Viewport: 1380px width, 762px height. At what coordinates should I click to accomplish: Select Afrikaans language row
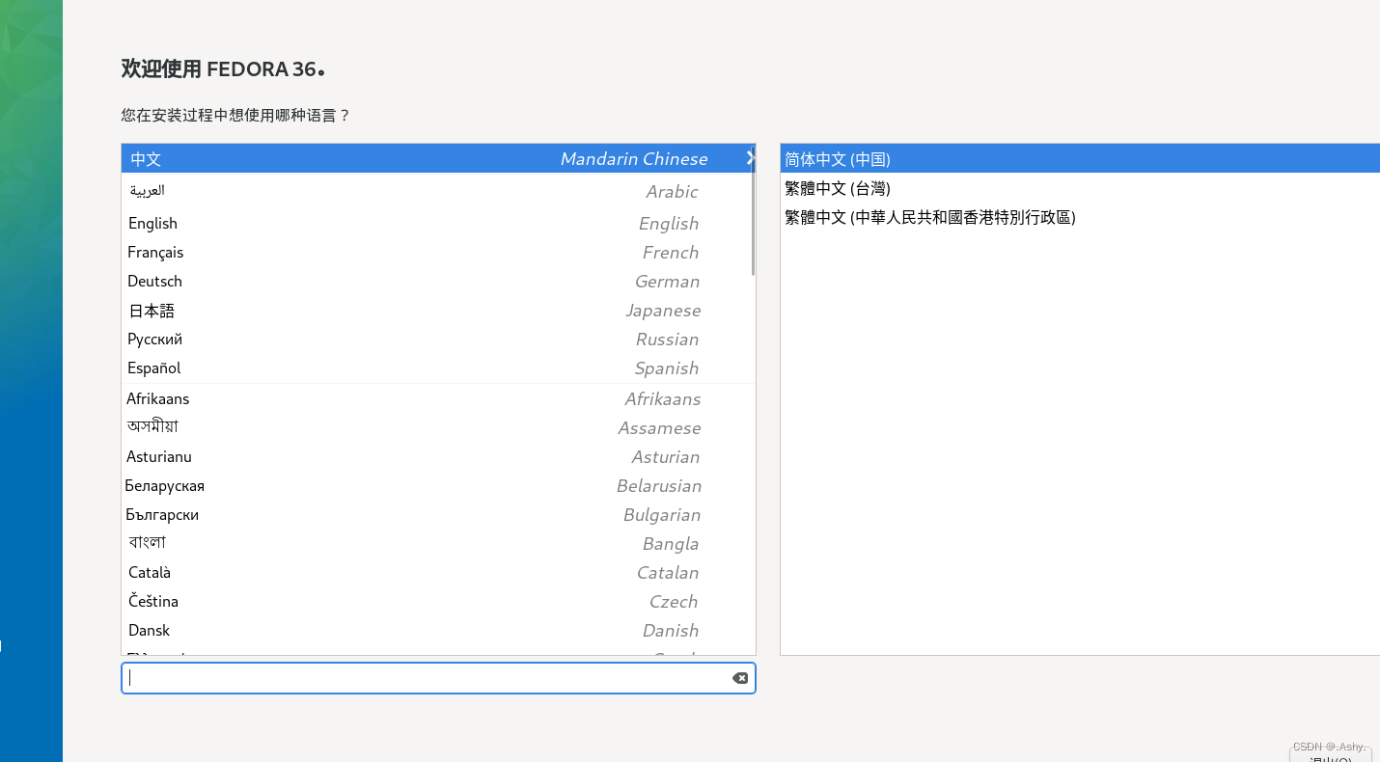(438, 398)
